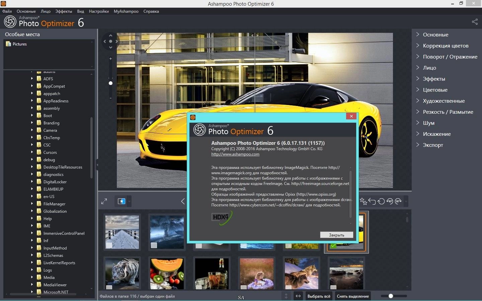The image size is (482, 301).
Task: Select the melon fruit thumbnail
Action: (x=167, y=274)
